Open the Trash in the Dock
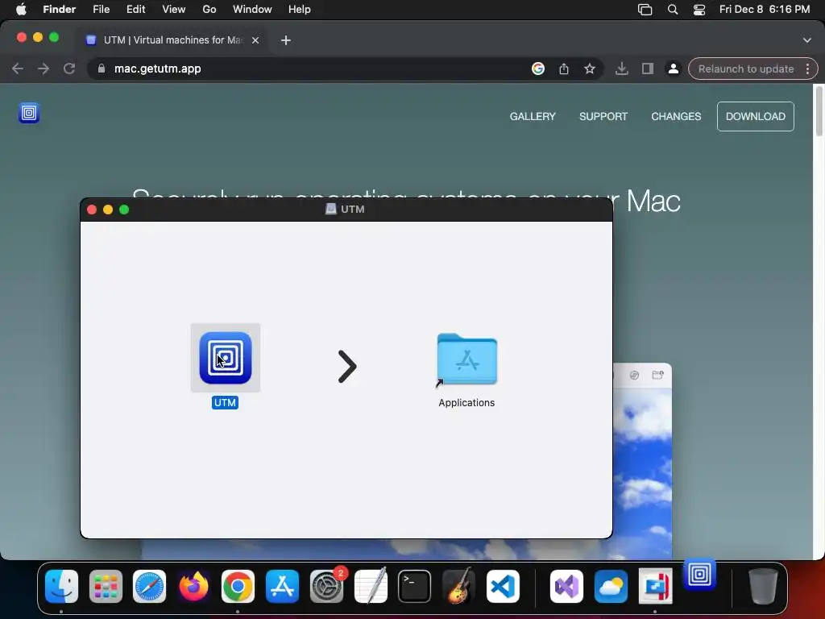 763,587
